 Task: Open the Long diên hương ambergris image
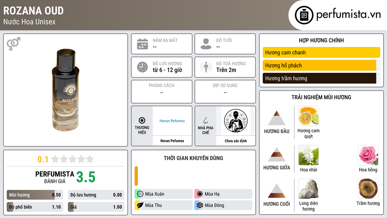coord(308,189)
